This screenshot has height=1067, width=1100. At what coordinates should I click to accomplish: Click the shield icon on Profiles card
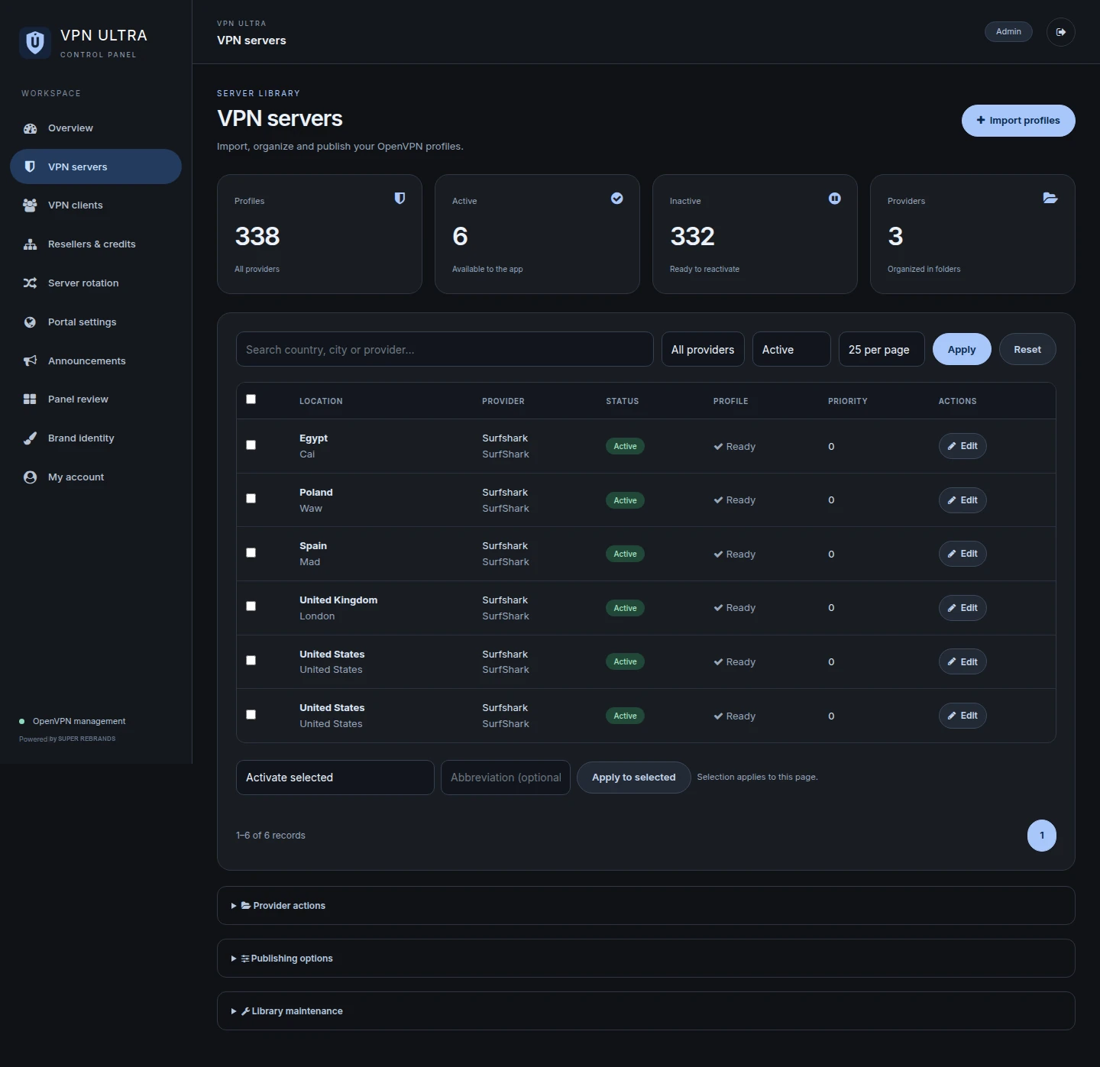pyautogui.click(x=400, y=199)
